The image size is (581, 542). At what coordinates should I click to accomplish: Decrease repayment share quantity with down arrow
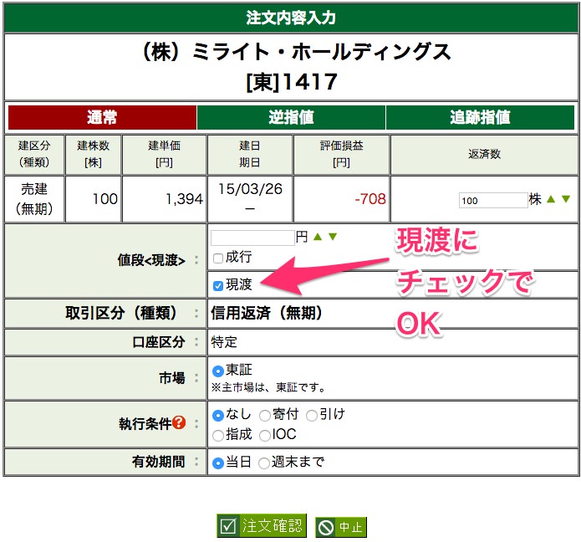point(565,199)
